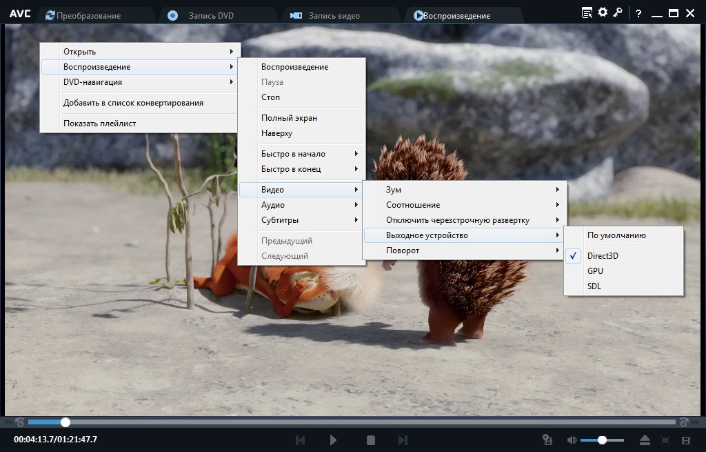Click the eject/open file icon
706x452 pixels.
(645, 440)
